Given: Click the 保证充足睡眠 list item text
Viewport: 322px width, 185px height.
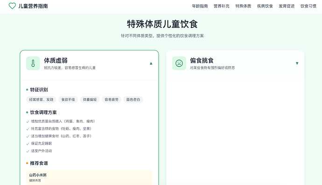Looking at the screenshot, I should click(42, 144).
